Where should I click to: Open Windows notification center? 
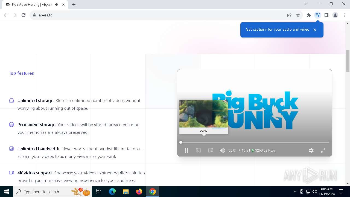click(341, 192)
